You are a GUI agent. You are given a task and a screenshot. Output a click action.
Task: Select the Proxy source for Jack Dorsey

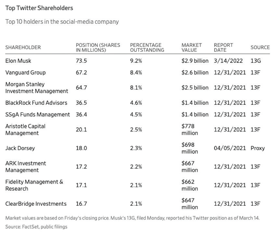tap(258, 148)
